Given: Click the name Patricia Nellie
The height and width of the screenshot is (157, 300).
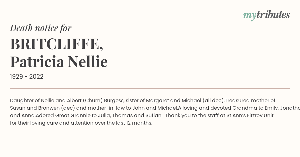Looking at the screenshot, I should (x=59, y=62).
